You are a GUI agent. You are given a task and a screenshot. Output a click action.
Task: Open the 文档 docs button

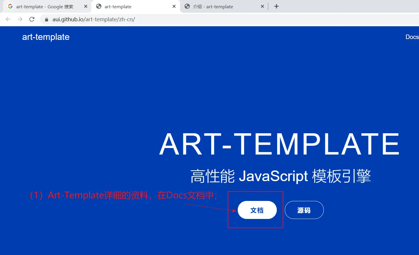tap(257, 210)
